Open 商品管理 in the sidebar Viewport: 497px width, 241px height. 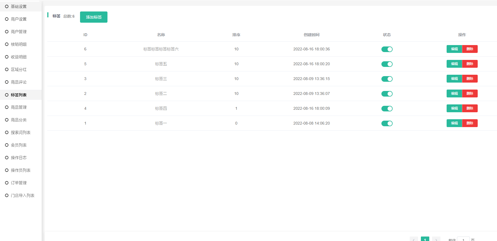(19, 107)
